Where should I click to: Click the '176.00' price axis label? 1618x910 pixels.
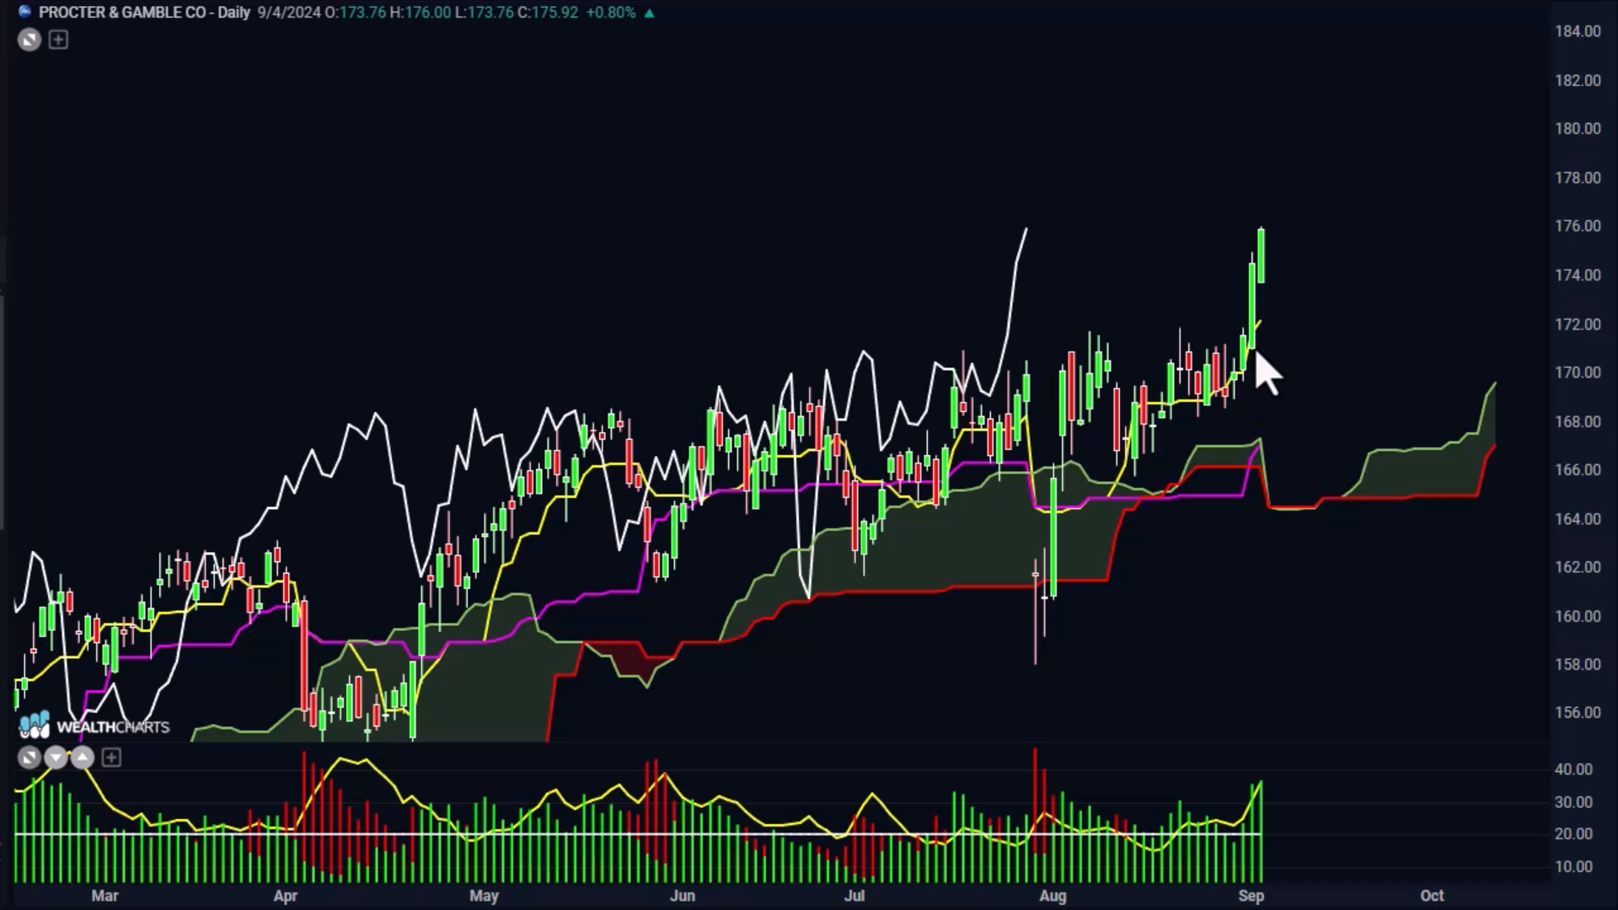click(x=1578, y=226)
